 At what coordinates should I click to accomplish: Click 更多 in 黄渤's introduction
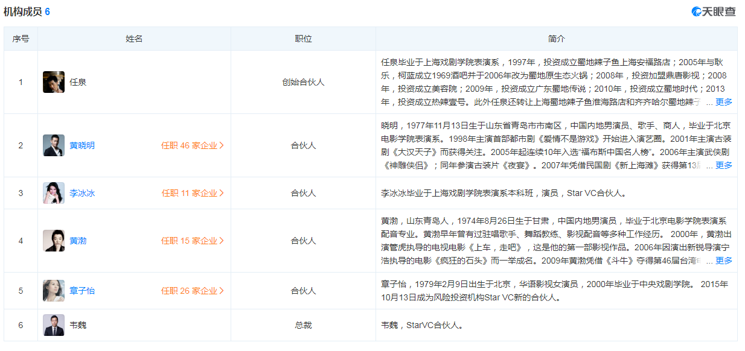[x=723, y=261]
